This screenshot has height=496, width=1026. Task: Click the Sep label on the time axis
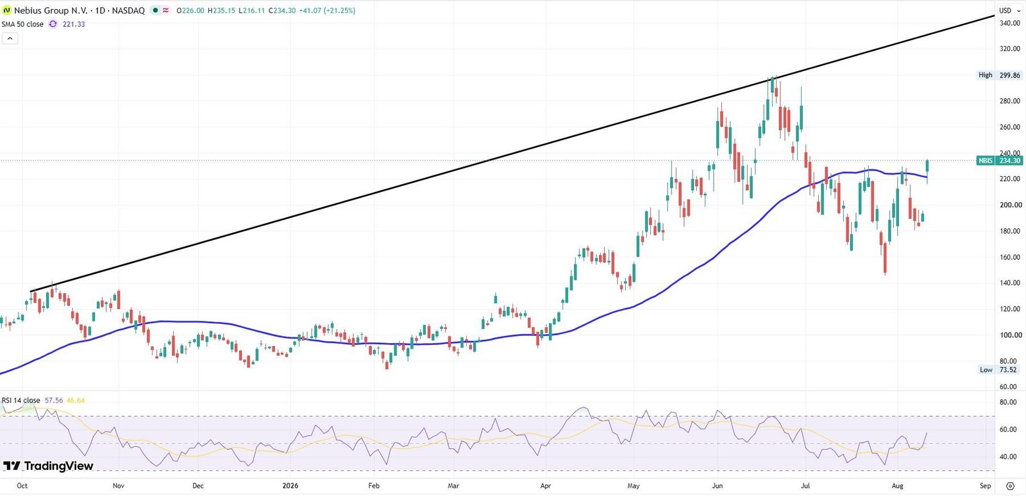click(x=986, y=486)
